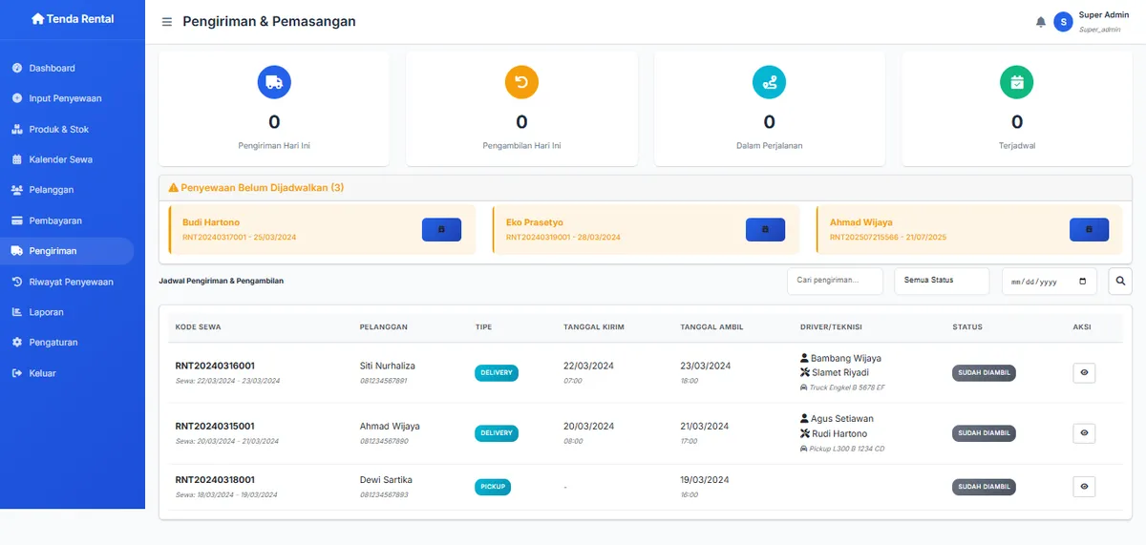1146x545 pixels.
Task: Open Pengaturan settings menu item
Action: [x=67, y=342]
